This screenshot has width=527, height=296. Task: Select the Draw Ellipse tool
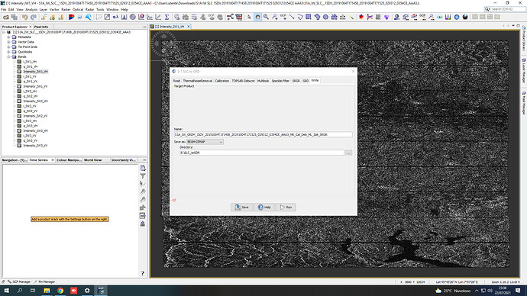coord(325,17)
